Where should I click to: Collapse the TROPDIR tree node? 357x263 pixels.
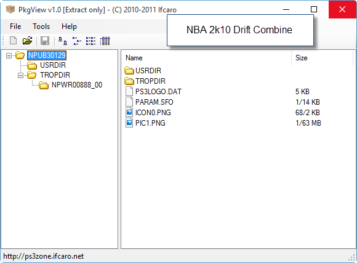(20, 75)
